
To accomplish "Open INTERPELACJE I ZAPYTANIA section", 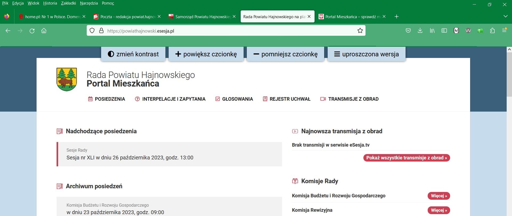I will pos(170,99).
